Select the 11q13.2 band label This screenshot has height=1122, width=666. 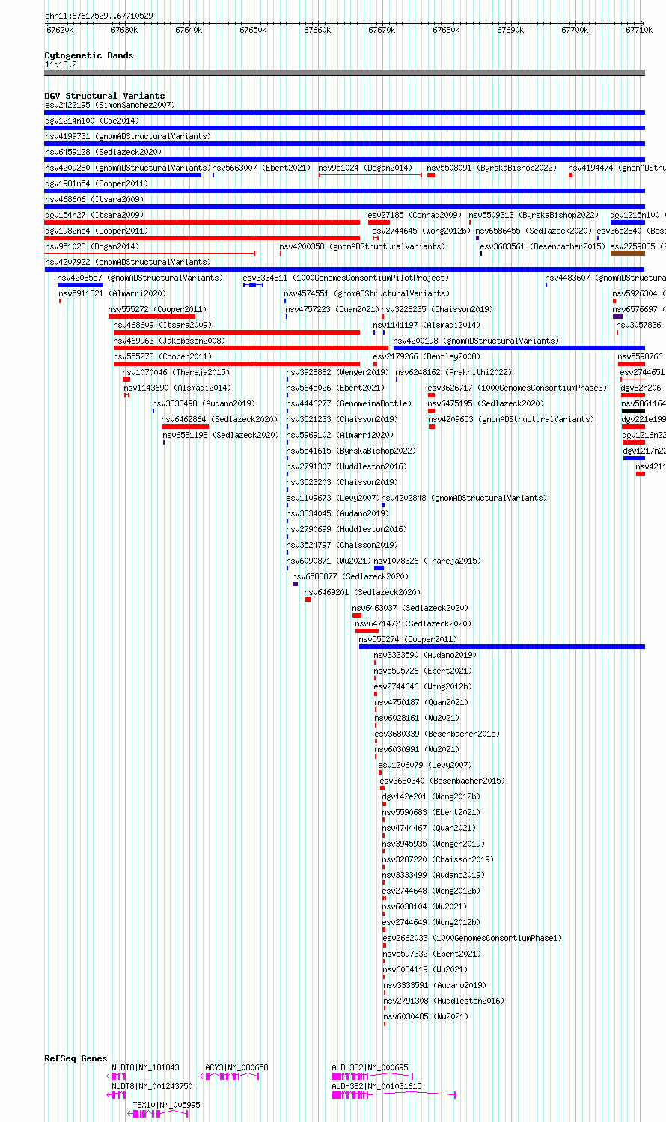pyautogui.click(x=61, y=64)
